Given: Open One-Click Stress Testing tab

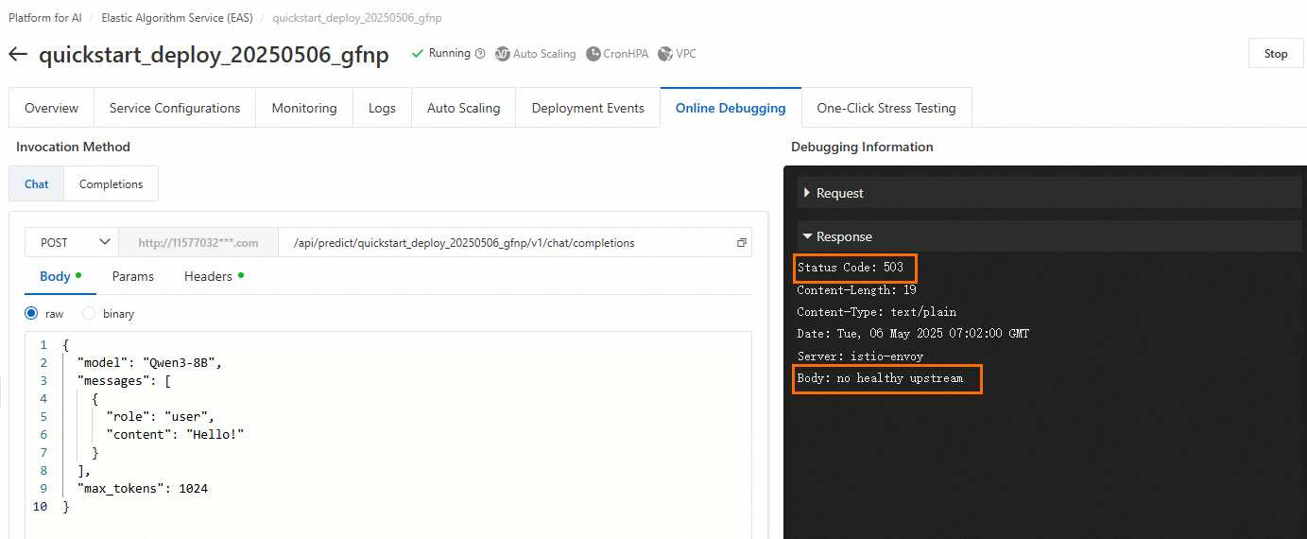Looking at the screenshot, I should (886, 108).
